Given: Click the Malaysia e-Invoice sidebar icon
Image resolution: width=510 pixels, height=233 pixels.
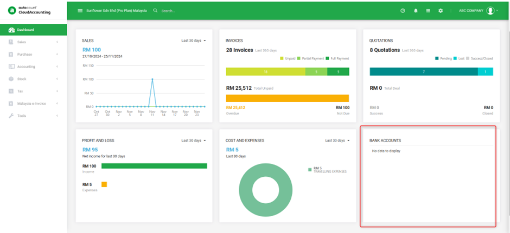Looking at the screenshot, I should tap(11, 104).
